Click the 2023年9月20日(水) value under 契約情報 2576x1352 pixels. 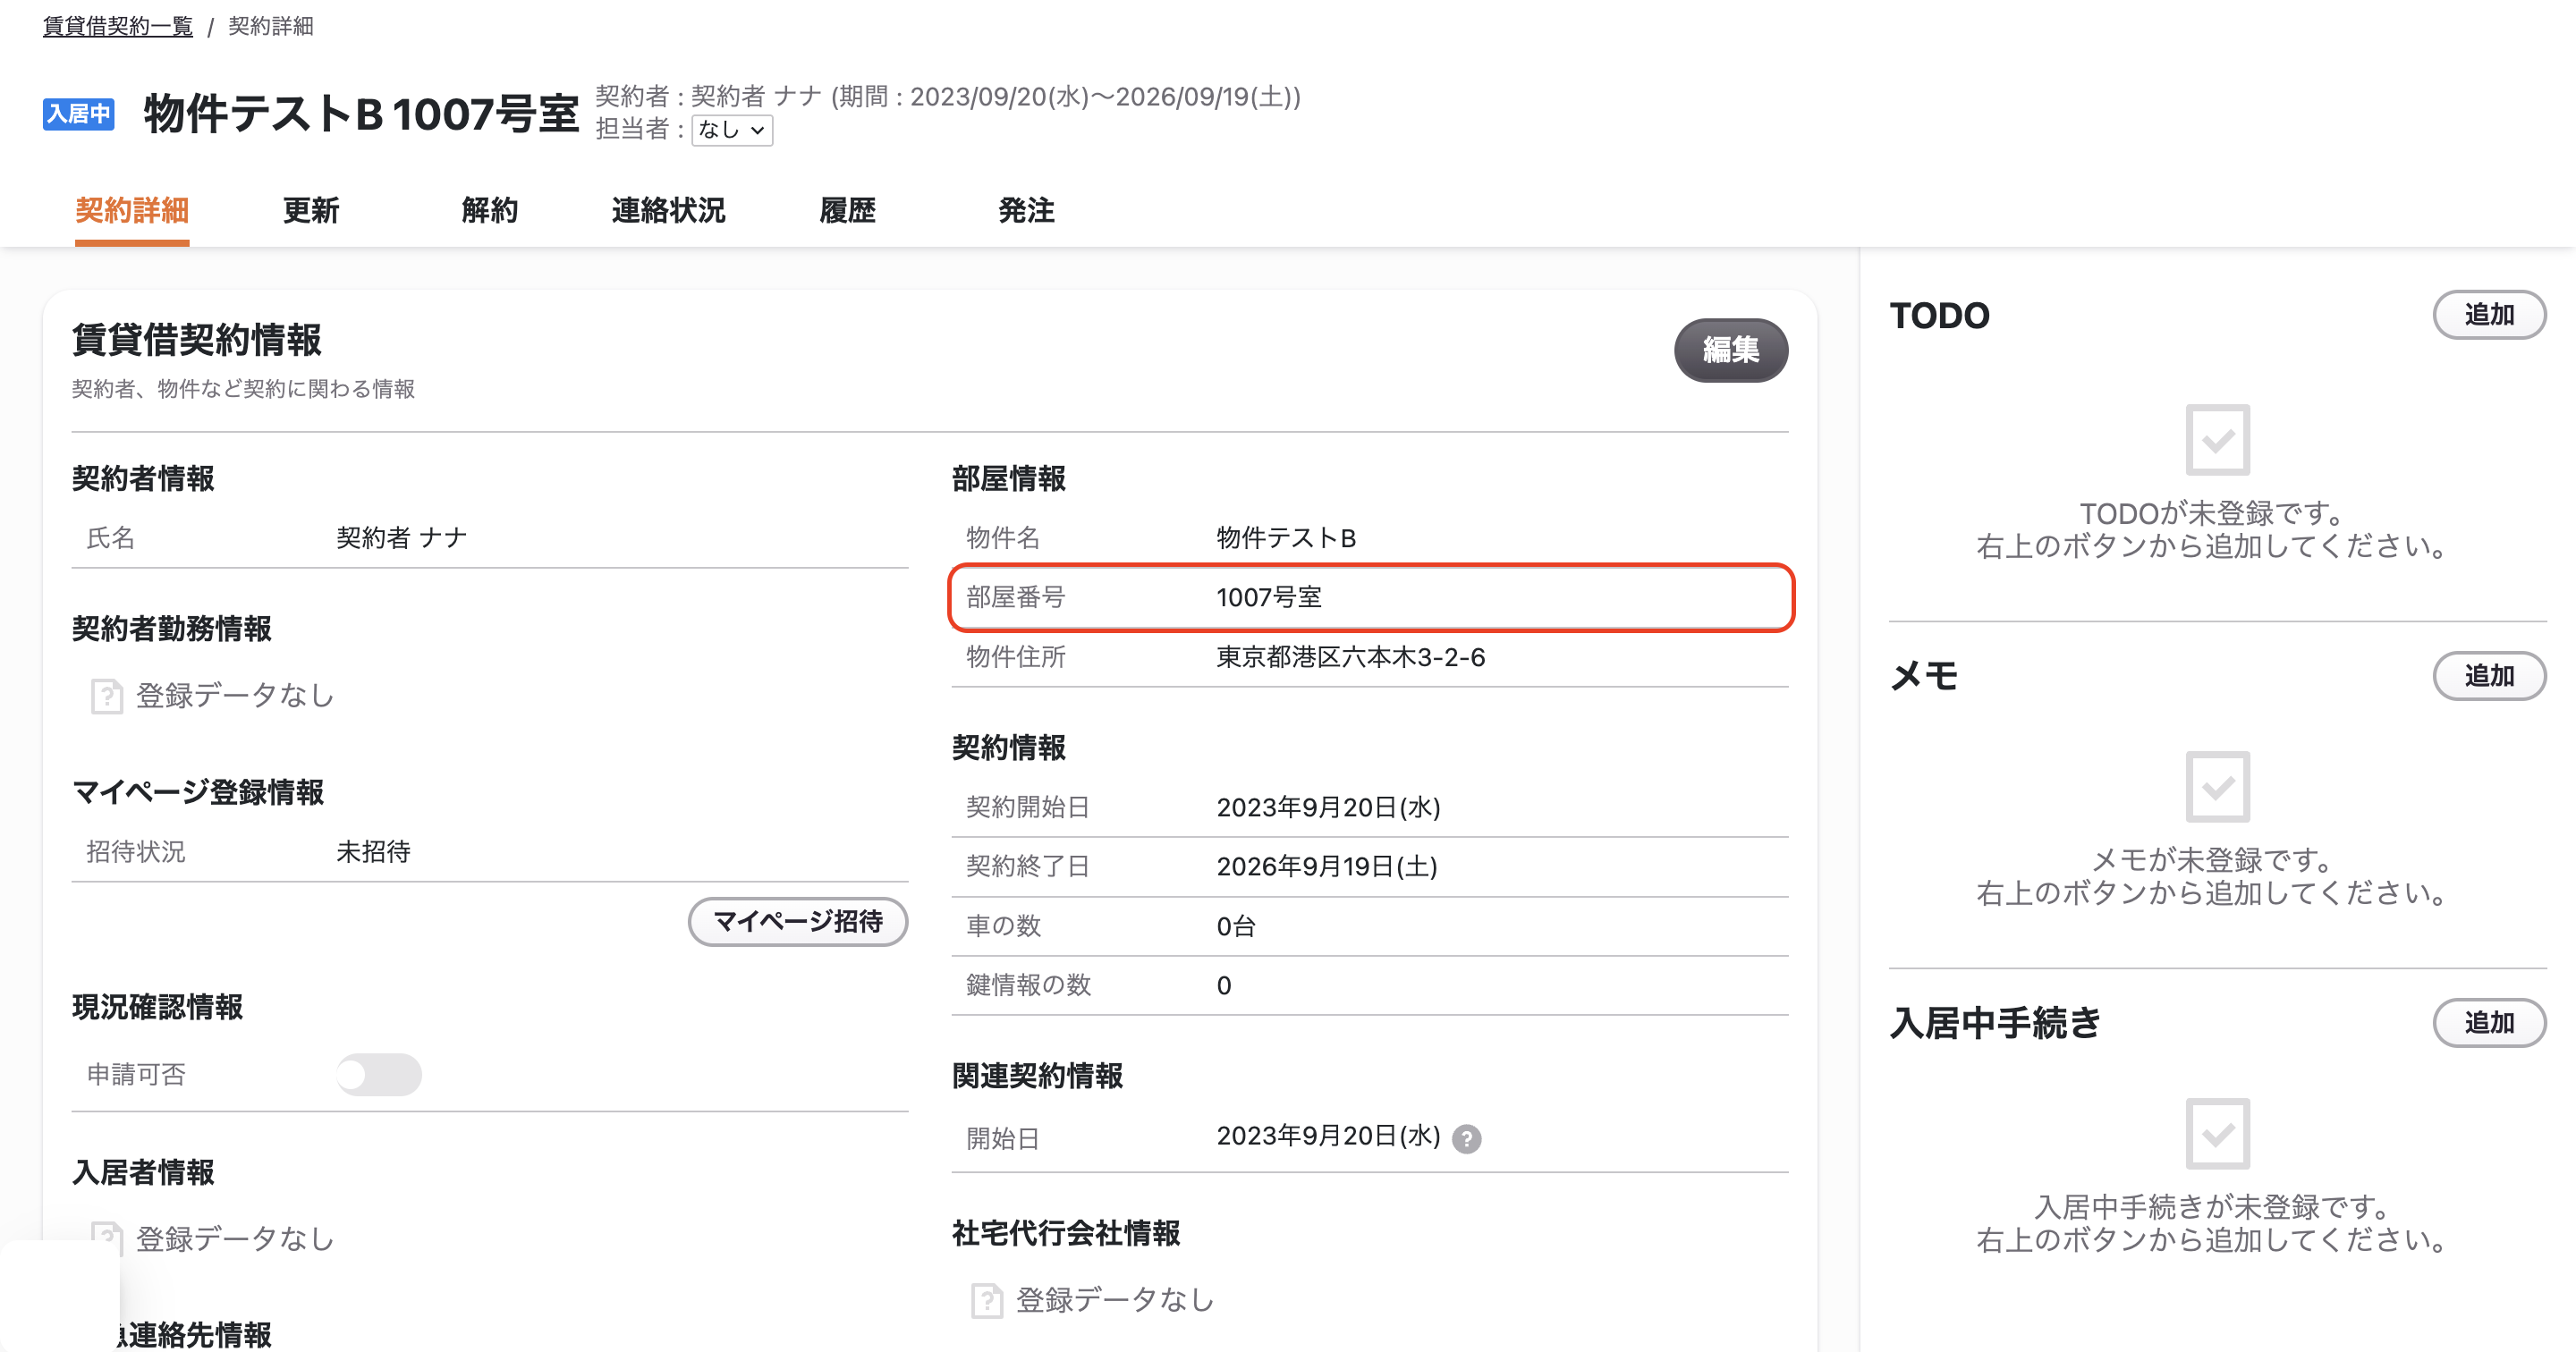tap(1328, 807)
